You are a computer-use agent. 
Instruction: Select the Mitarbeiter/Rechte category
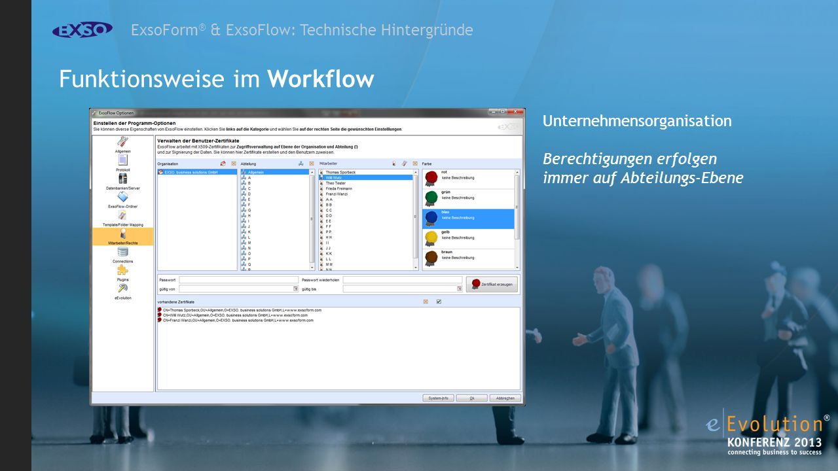(x=122, y=236)
